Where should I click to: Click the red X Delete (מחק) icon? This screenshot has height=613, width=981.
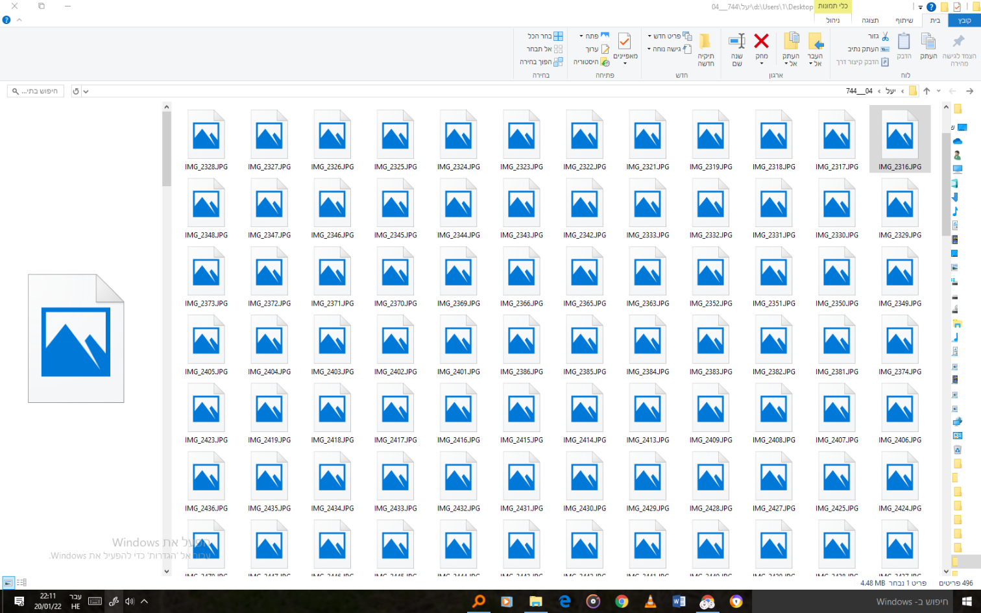[x=761, y=42]
